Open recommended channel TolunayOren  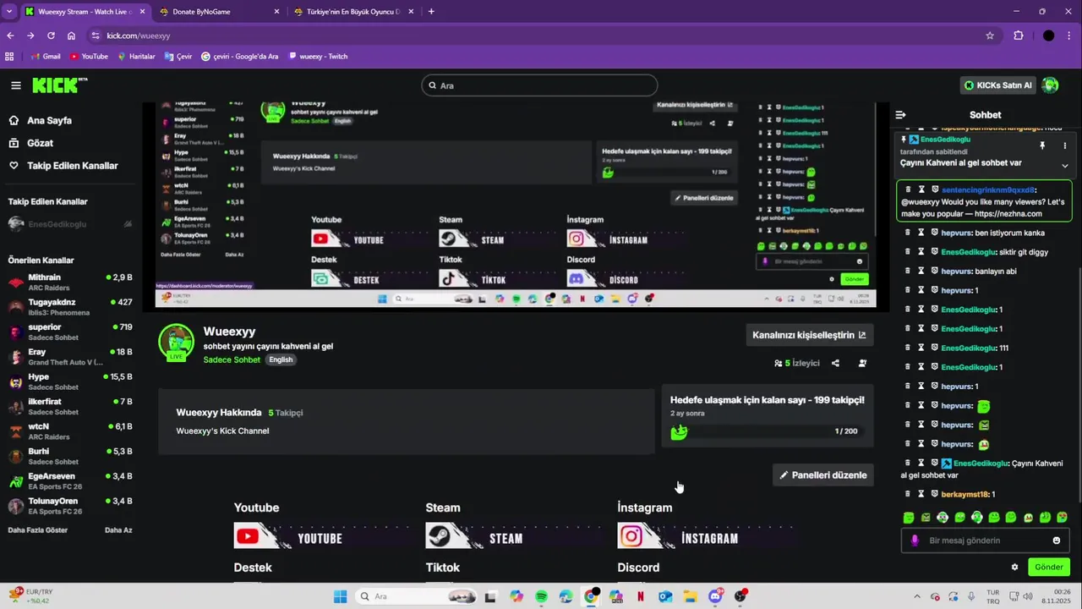tap(69, 506)
